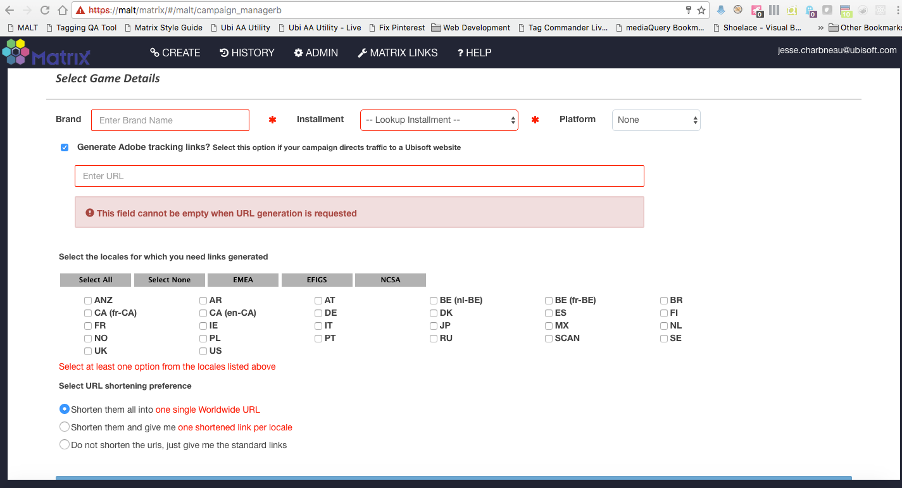The image size is (902, 488).
Task: Tick the US locale checkbox
Action: (203, 351)
